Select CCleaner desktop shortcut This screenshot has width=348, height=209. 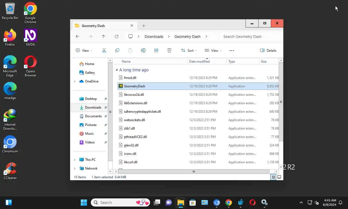(x=10, y=171)
